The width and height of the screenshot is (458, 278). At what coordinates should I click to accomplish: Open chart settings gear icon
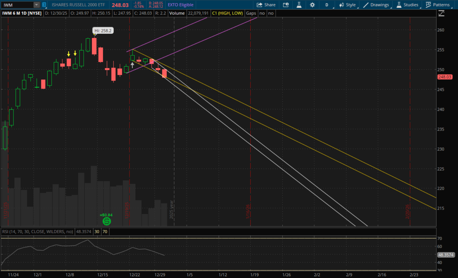coord(312,5)
